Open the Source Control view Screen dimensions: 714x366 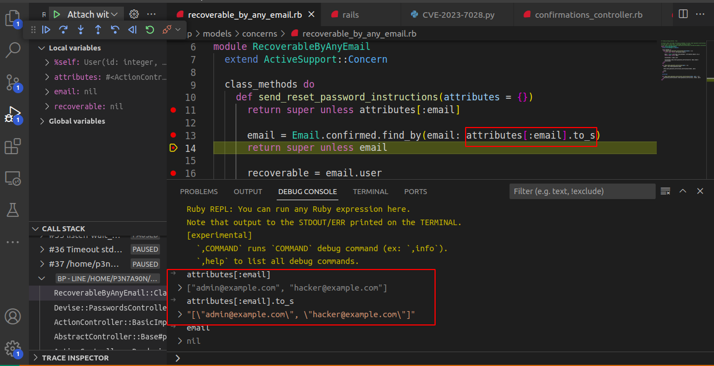[x=12, y=83]
